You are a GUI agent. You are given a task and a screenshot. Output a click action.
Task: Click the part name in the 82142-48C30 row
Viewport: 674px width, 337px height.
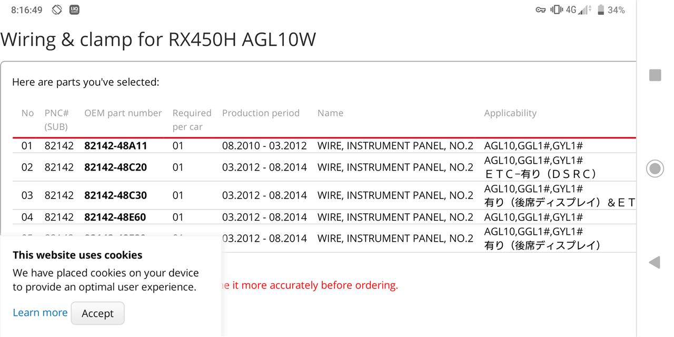pos(395,195)
